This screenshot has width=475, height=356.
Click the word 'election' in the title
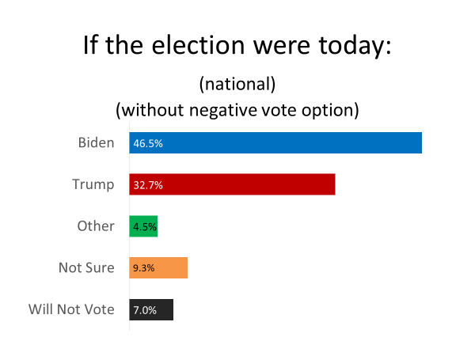point(198,45)
